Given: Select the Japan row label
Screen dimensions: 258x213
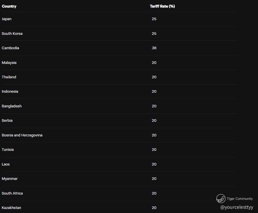Looking at the screenshot, I should tap(7, 19).
